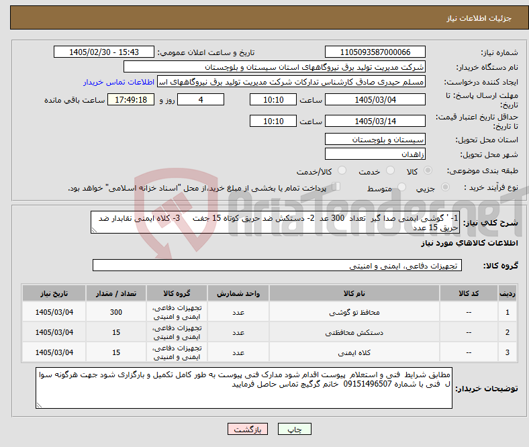Click the گروه کالا field تجهیزات دفاعی
529x447 pixels.
pyautogui.click(x=277, y=266)
